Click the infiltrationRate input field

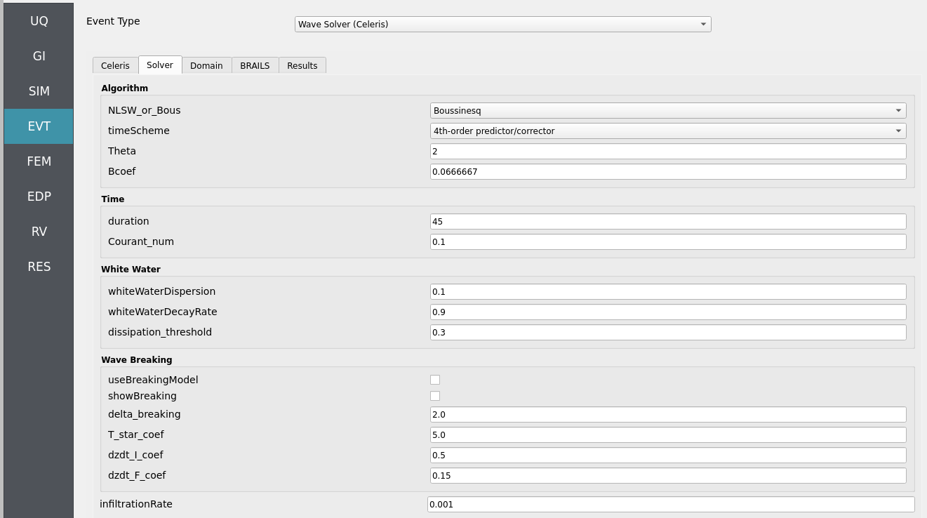(x=671, y=504)
